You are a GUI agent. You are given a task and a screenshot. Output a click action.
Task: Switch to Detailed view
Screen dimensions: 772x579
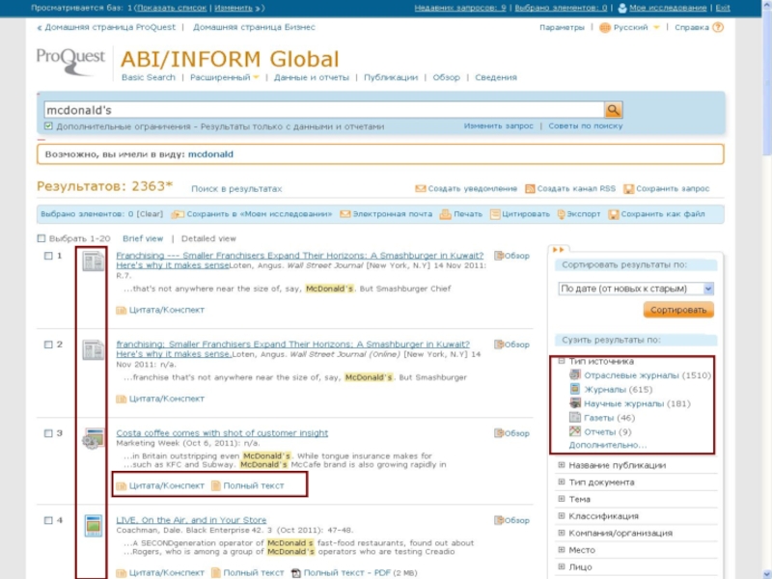click(208, 238)
